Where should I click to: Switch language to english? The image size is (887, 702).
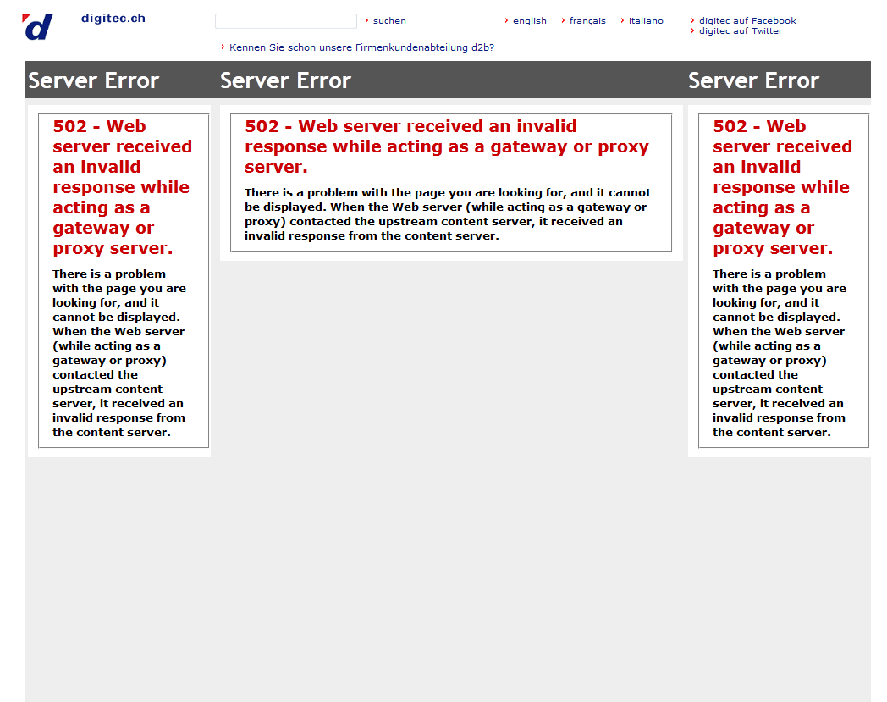point(529,21)
